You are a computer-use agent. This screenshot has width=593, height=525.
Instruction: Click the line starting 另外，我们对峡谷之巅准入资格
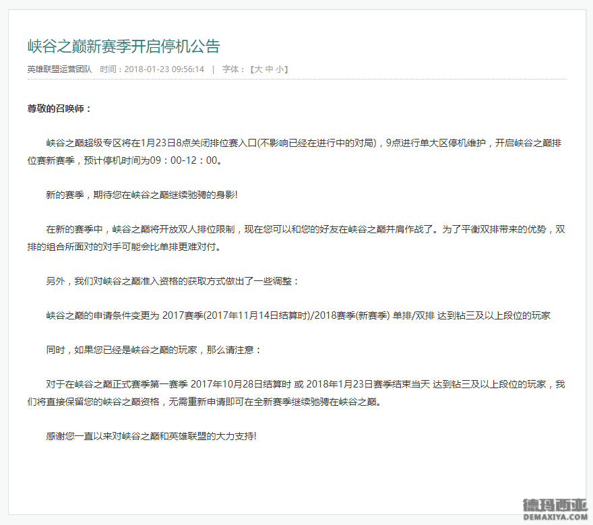point(173,281)
